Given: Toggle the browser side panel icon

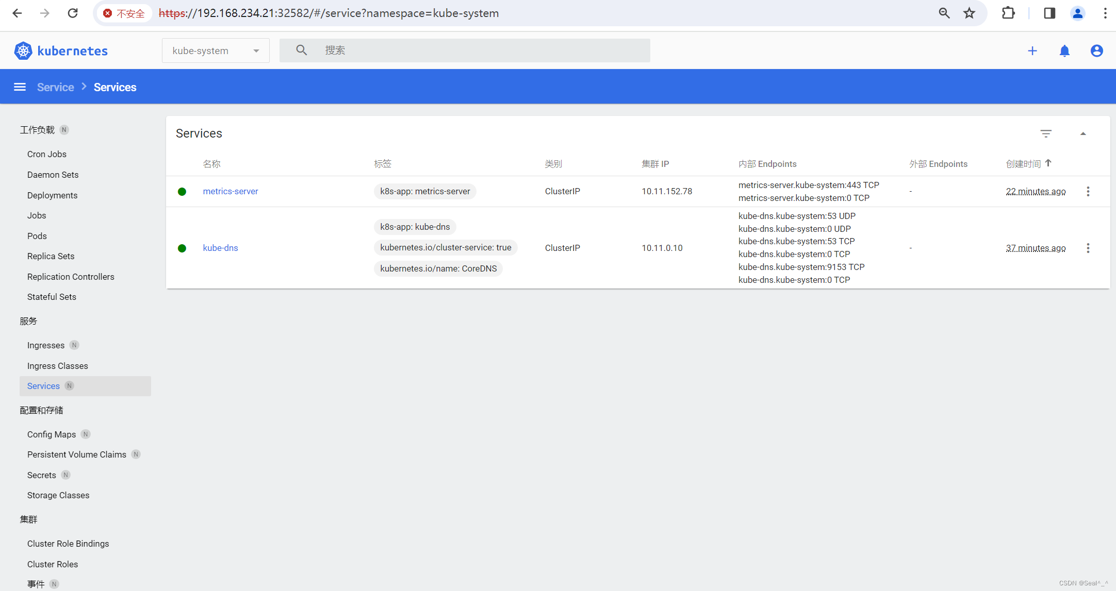Looking at the screenshot, I should coord(1049,13).
